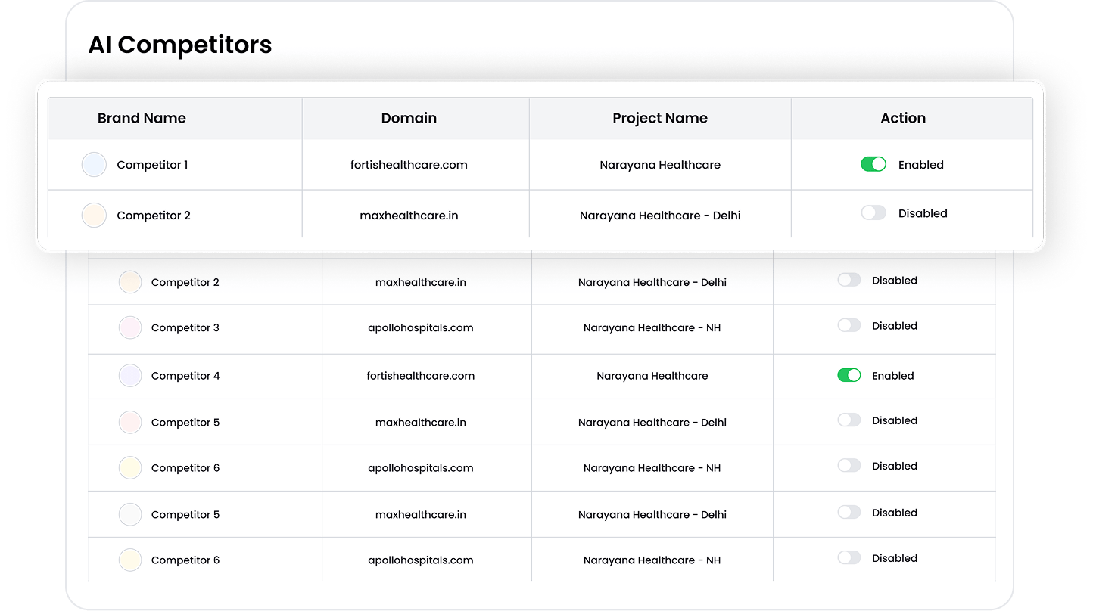The width and height of the screenshot is (1093, 611).
Task: Enable the Competitor 3 toggle switch
Action: coord(849,326)
